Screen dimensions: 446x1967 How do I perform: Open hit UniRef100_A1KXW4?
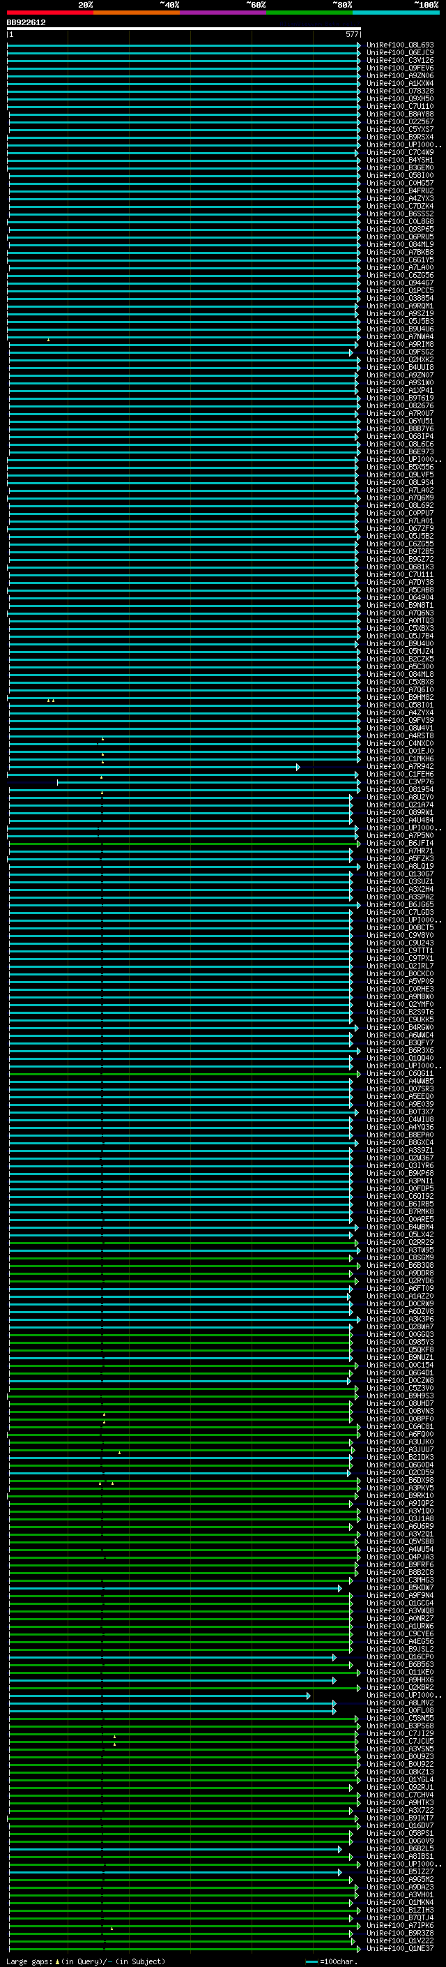pos(400,83)
